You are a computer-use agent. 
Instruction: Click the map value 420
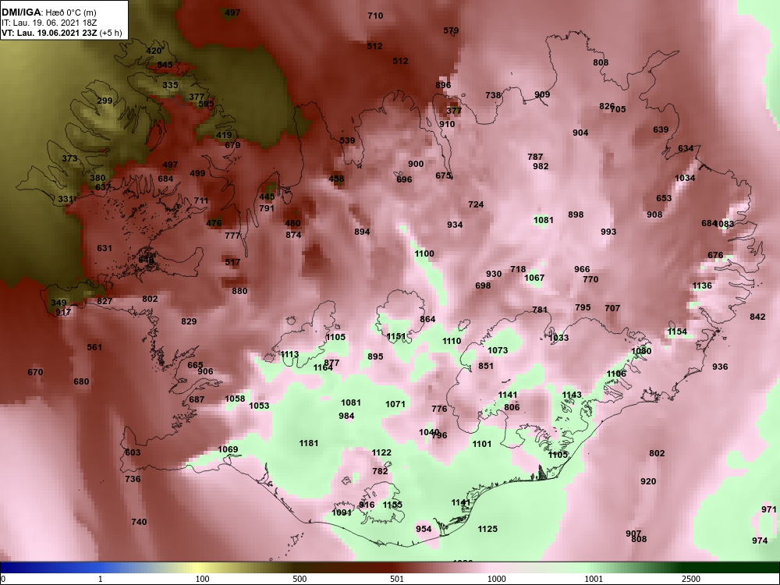pos(154,51)
